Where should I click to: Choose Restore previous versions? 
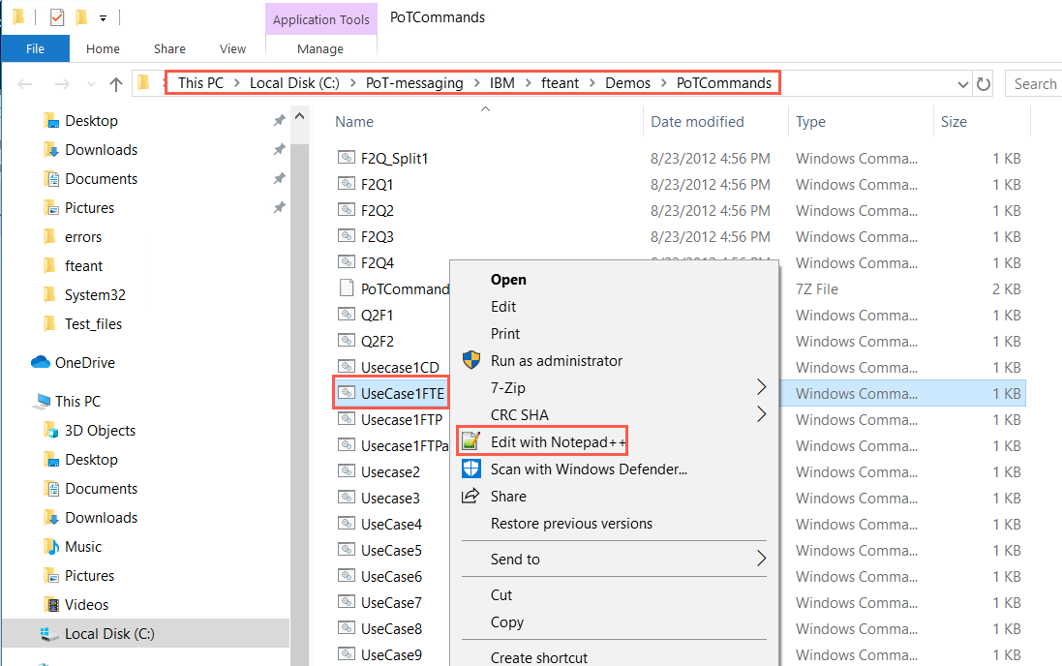coord(571,524)
